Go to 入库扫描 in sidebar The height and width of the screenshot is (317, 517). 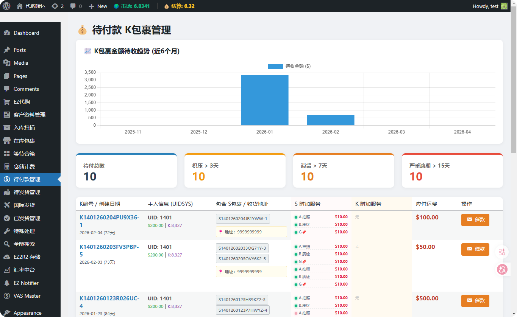pyautogui.click(x=24, y=127)
